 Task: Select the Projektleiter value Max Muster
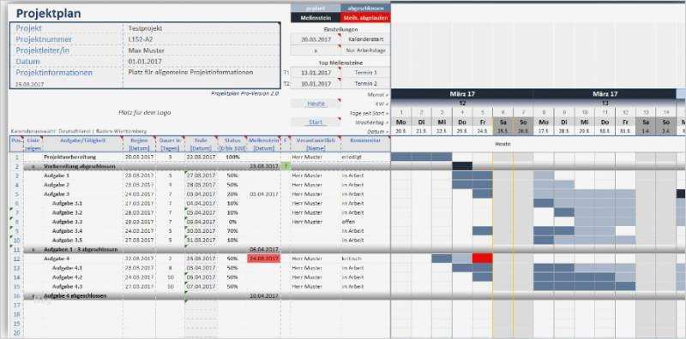146,51
